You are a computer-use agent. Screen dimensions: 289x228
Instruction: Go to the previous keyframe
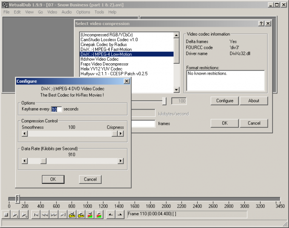(x=72, y=214)
